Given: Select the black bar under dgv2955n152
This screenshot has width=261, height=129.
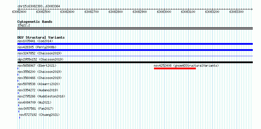Looking at the screenshot, I should pyautogui.click(x=135, y=62).
